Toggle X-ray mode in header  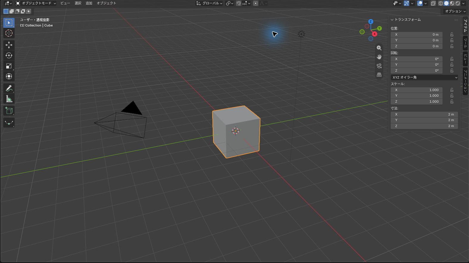tap(433, 3)
